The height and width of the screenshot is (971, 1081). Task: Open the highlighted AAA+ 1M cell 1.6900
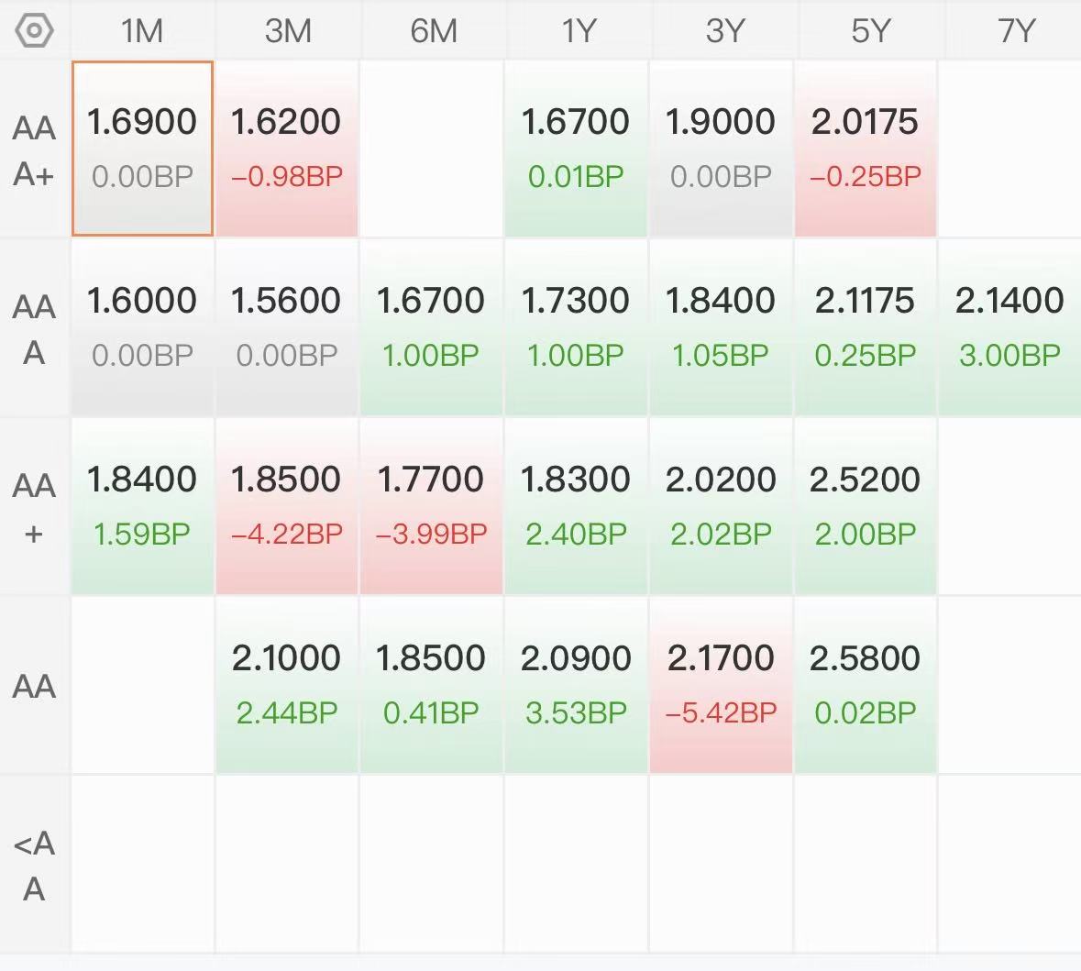point(142,148)
